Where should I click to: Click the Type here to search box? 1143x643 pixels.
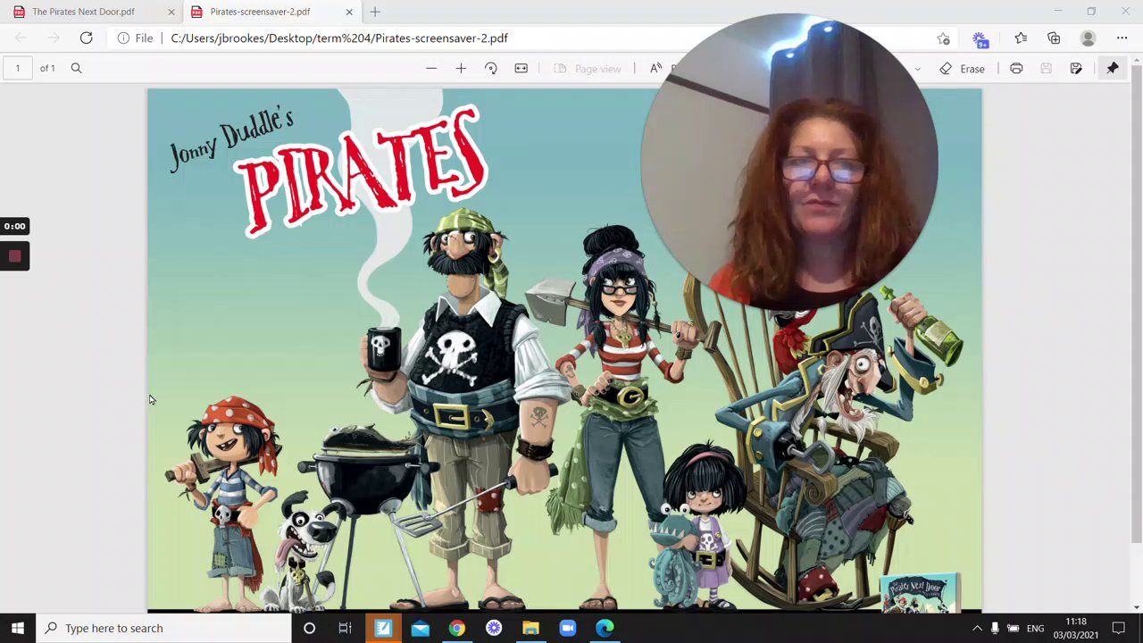click(164, 628)
